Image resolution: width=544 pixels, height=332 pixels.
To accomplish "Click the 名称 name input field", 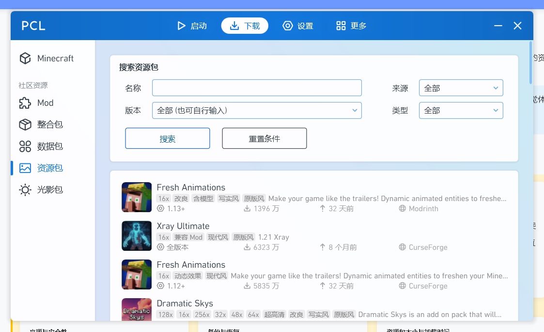I will click(x=256, y=87).
